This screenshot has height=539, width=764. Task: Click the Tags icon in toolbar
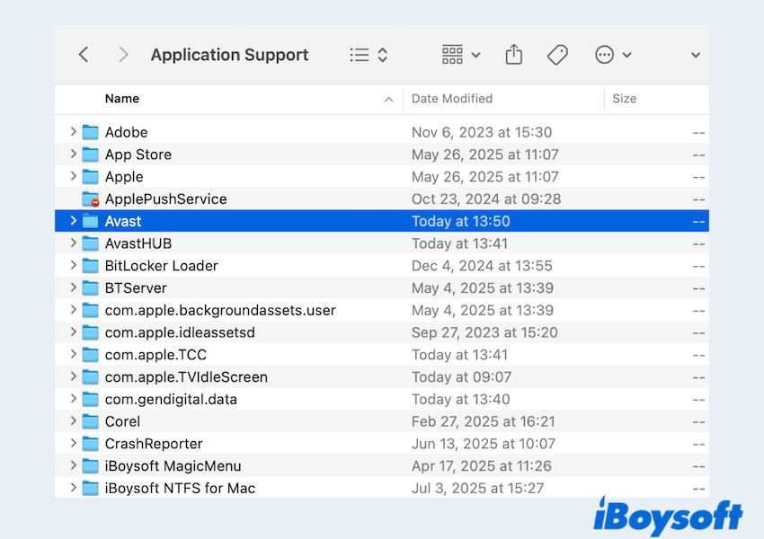[557, 55]
